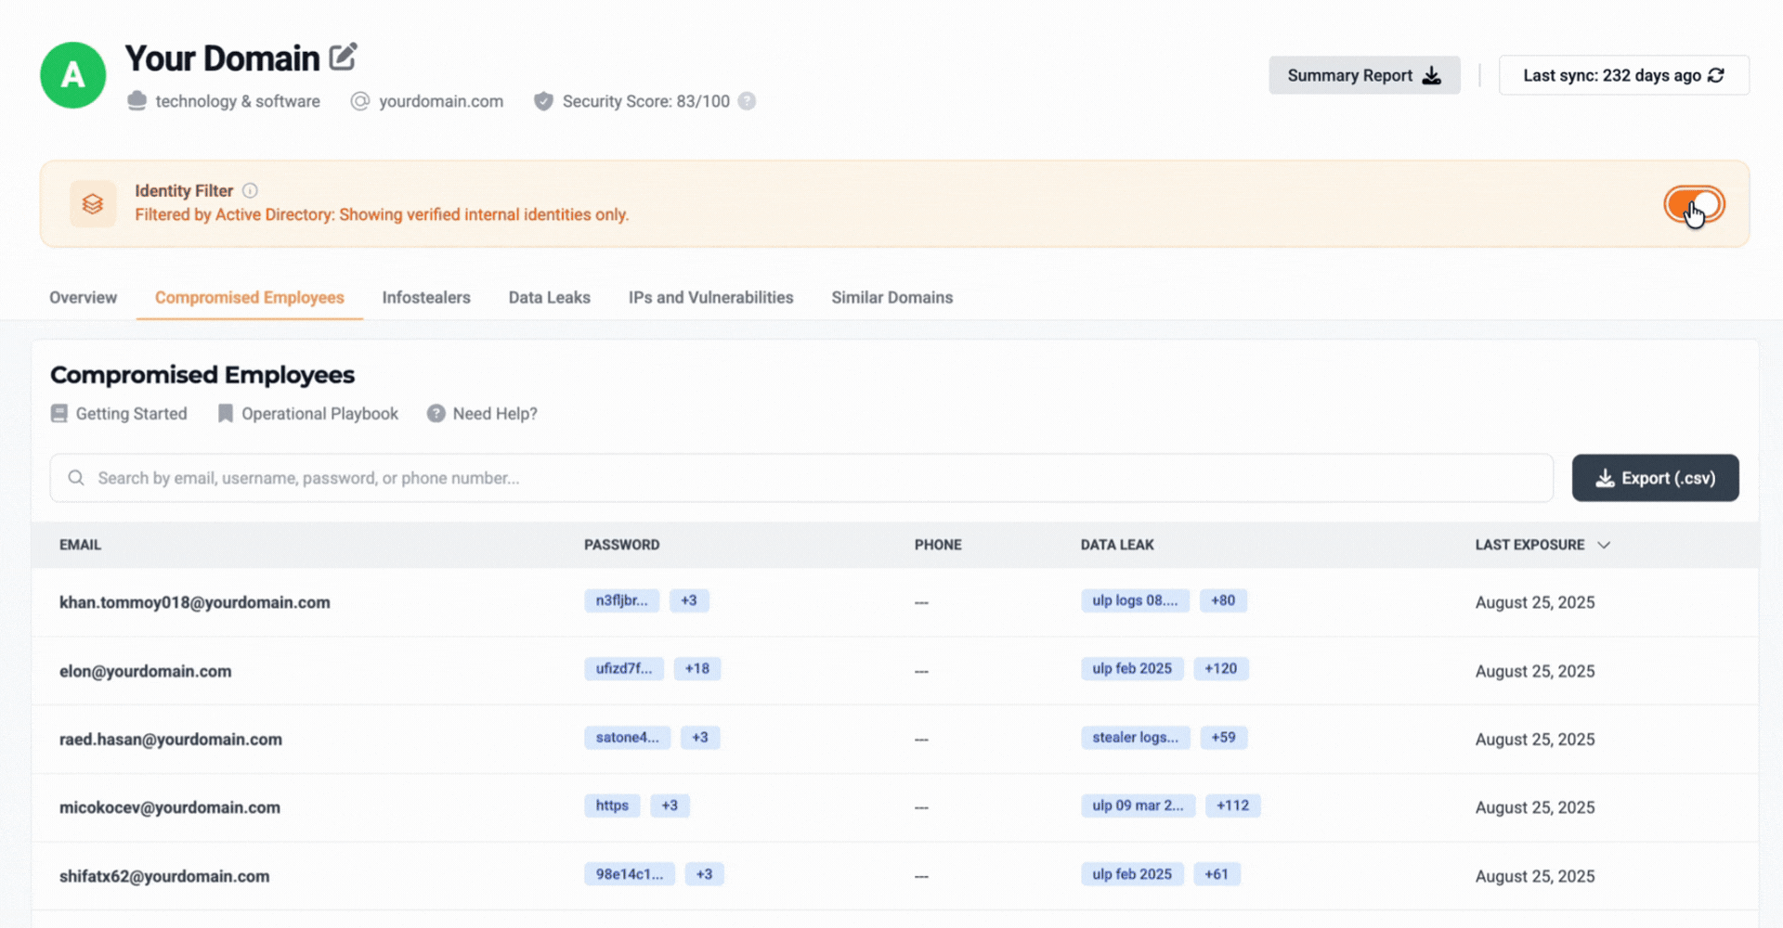
Task: Expand +112 data leaks for micokocev
Action: click(1232, 806)
